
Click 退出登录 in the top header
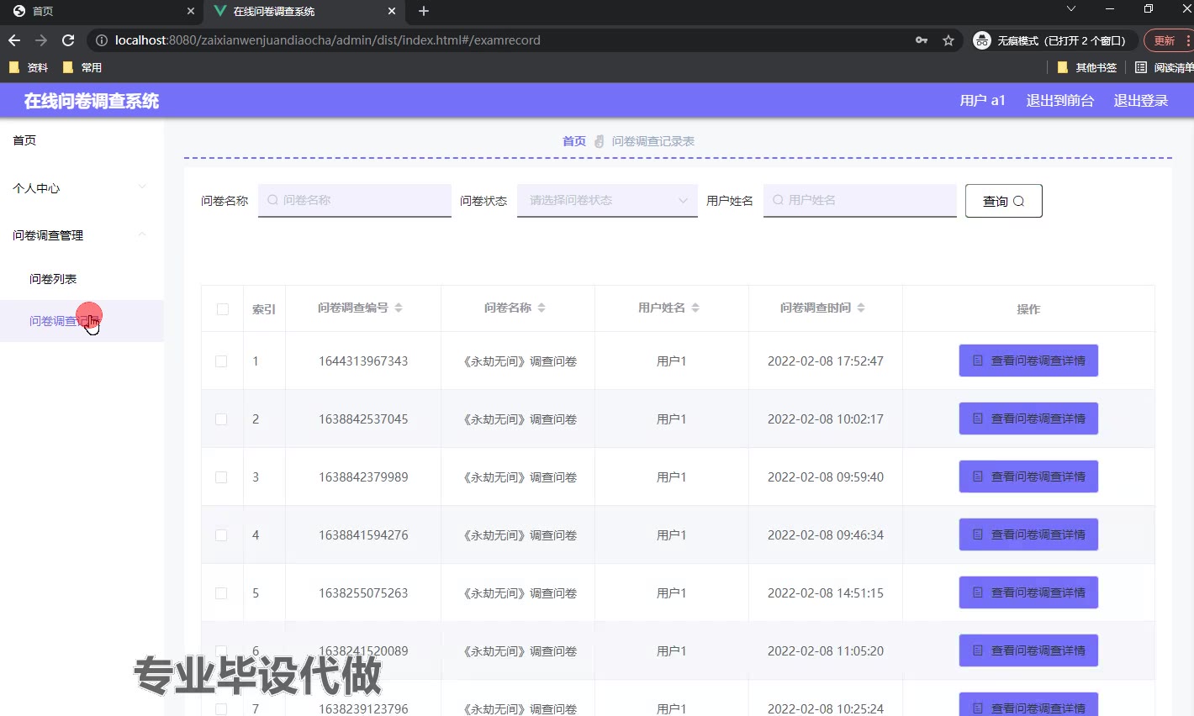[1141, 101]
